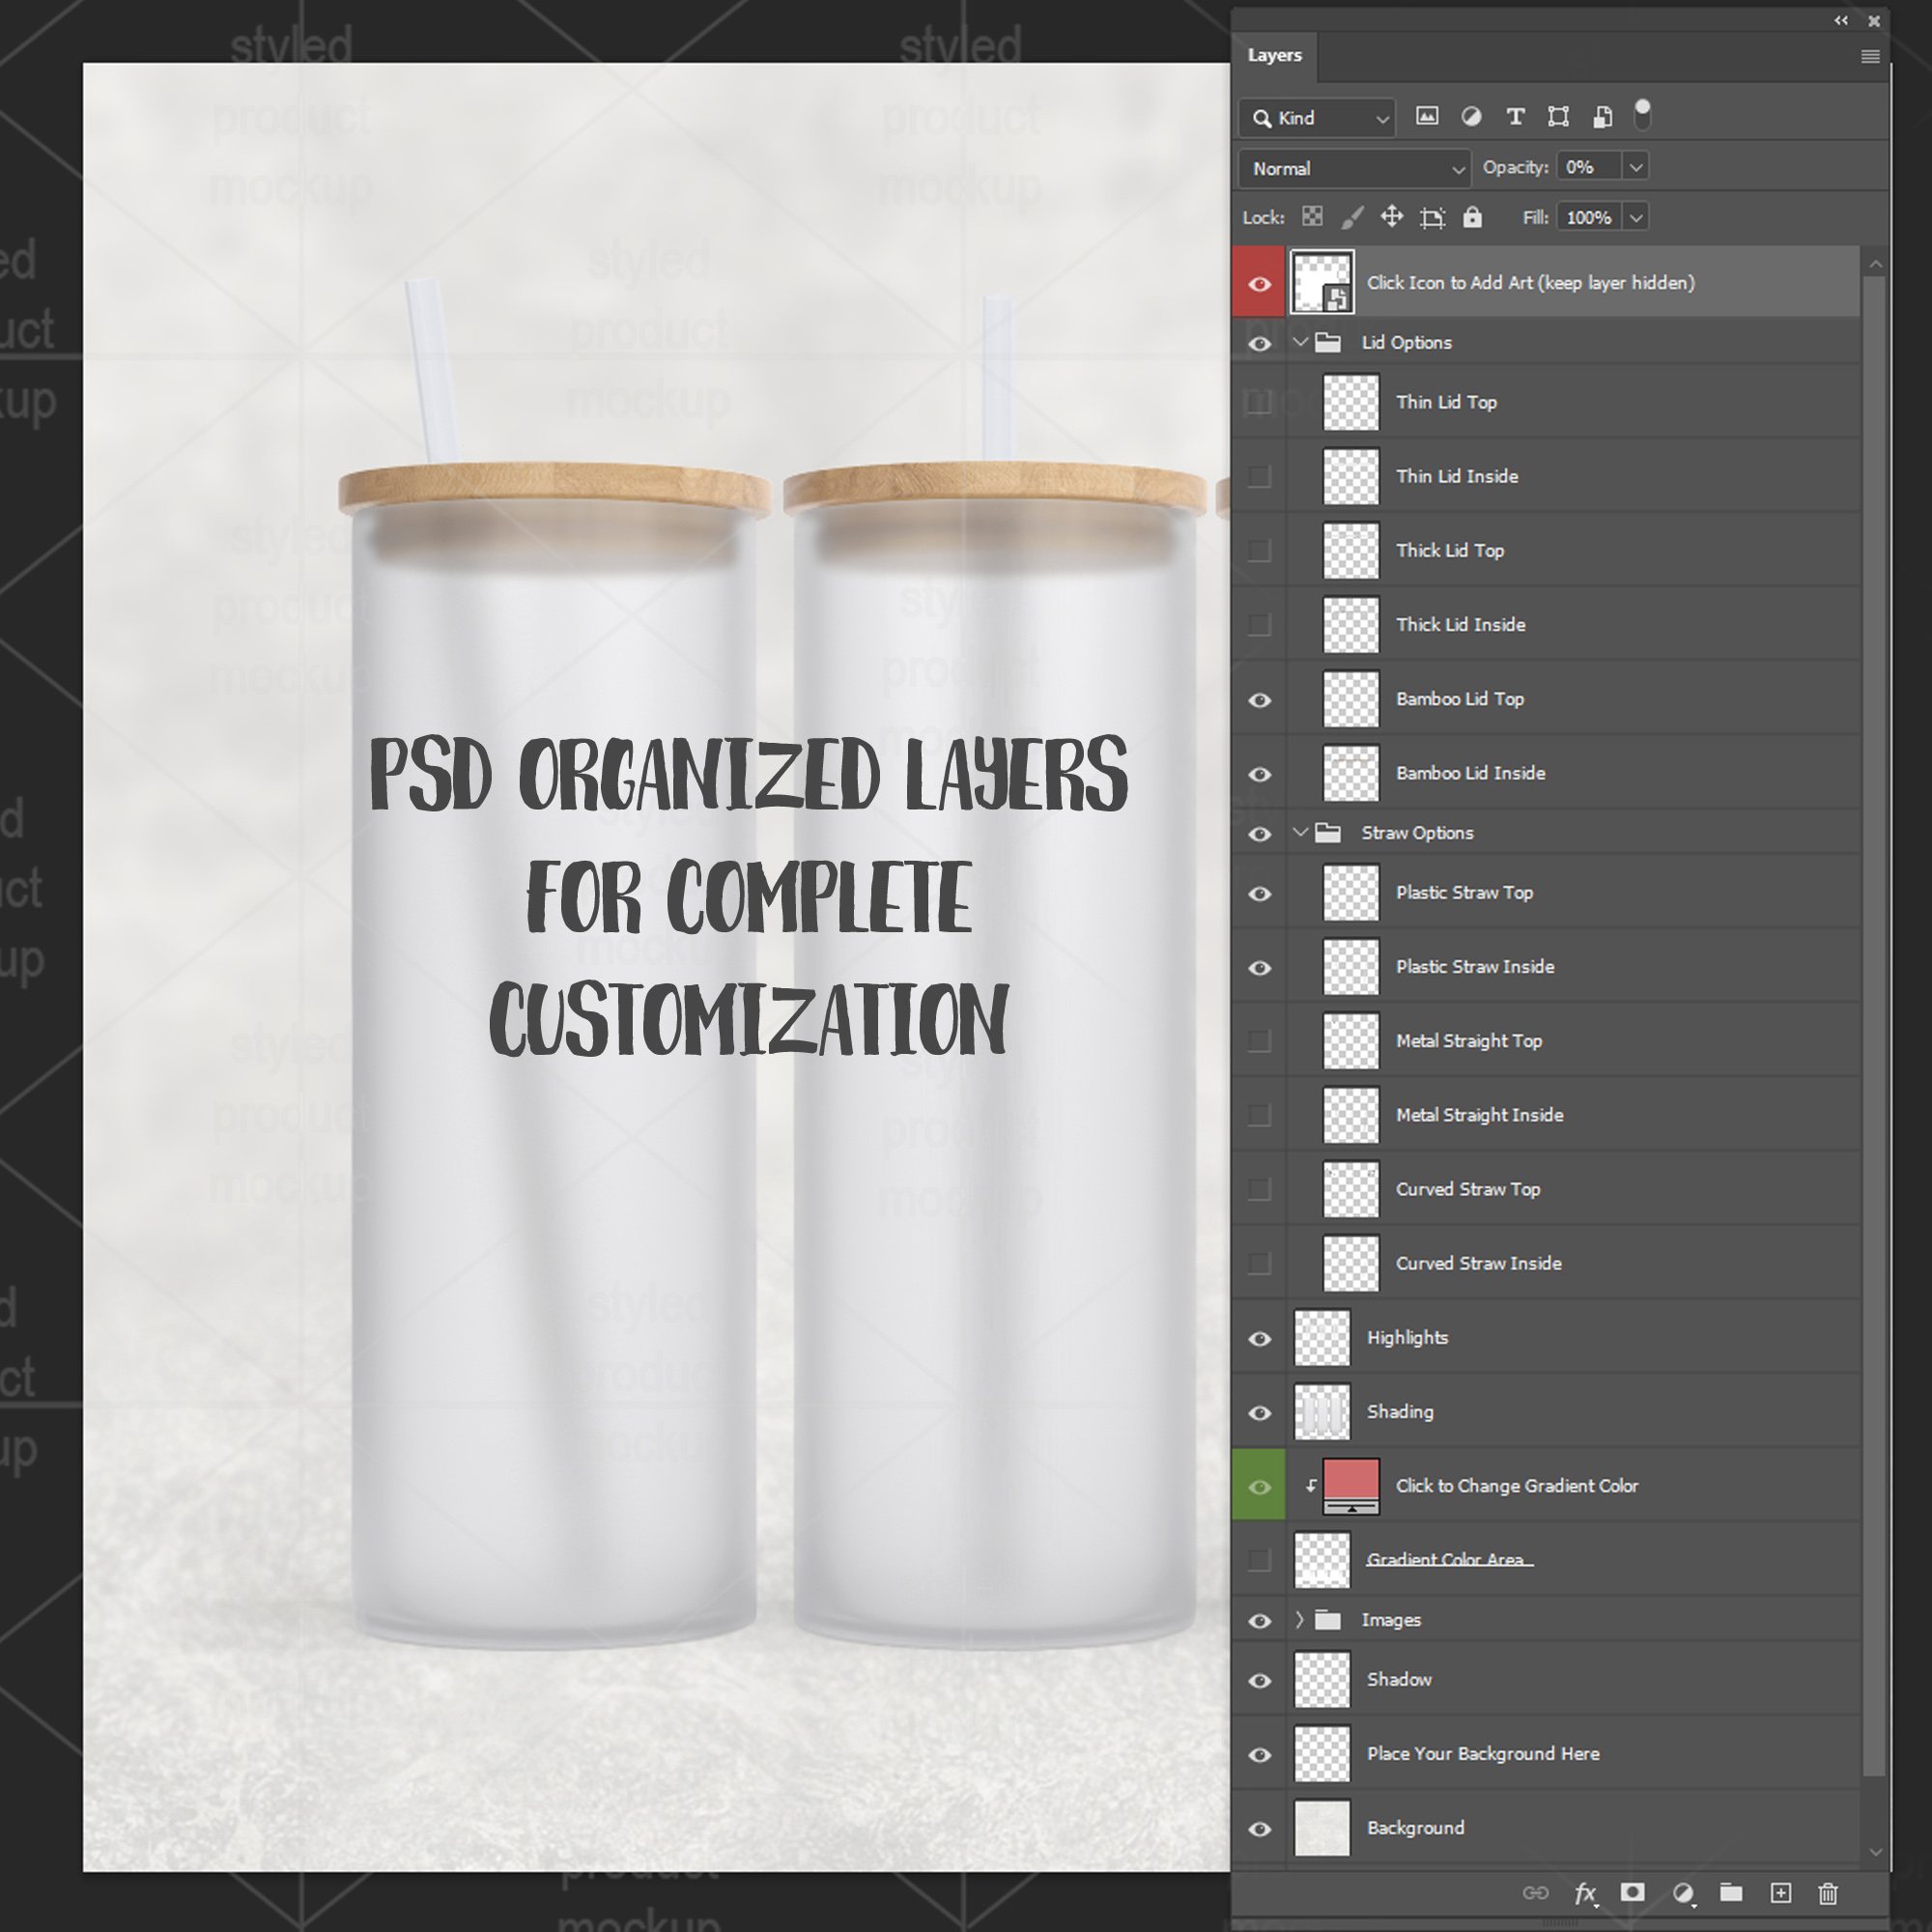Open the Normal blend mode dropdown
Image resolution: width=1932 pixels, height=1932 pixels.
pos(1354,168)
